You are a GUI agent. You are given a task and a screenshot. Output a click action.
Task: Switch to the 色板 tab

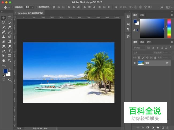[142, 15]
